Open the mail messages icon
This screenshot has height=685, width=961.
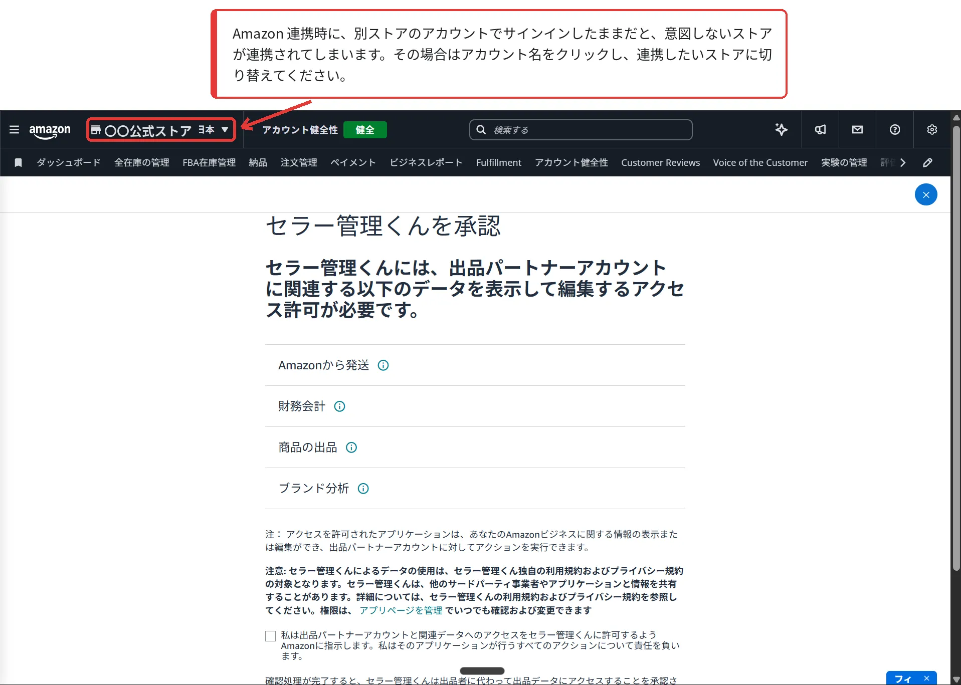857,130
